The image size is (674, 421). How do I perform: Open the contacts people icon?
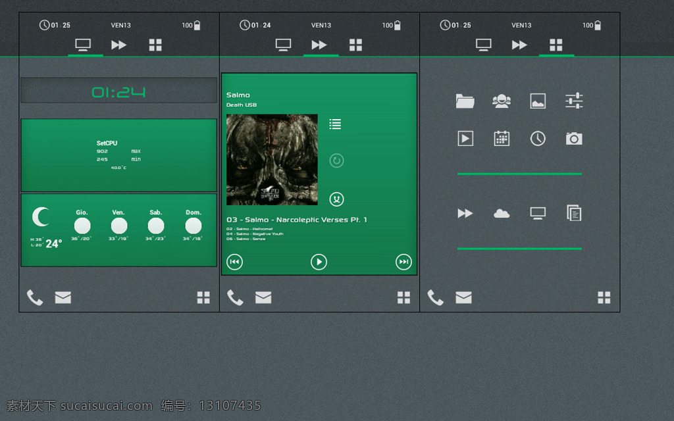[502, 101]
